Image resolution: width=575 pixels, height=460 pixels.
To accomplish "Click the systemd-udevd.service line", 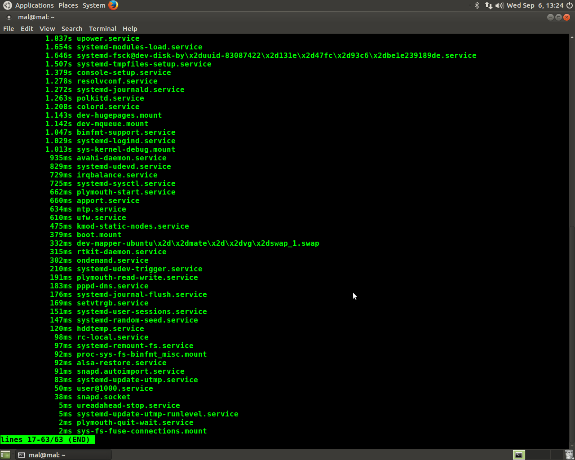I will coord(110,167).
